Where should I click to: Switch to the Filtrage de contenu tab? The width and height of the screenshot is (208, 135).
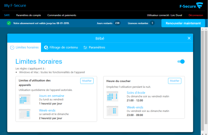tap(61, 47)
